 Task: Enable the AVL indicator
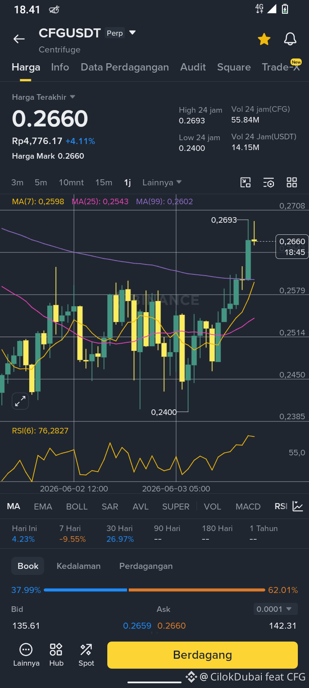click(140, 507)
